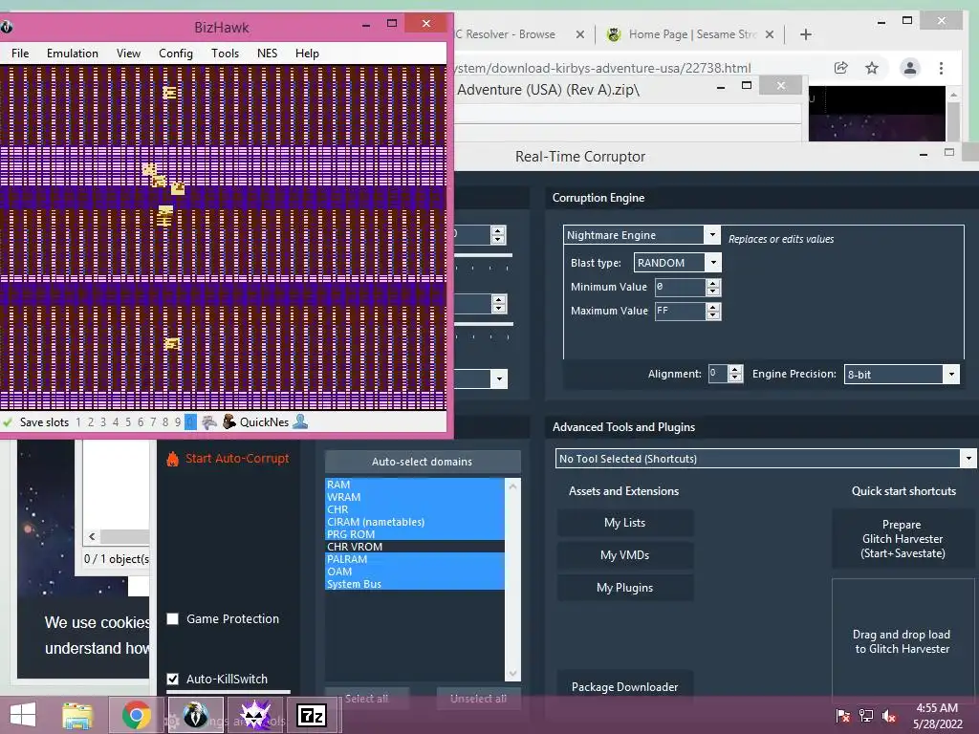Select save slot 6 in BizHawk
This screenshot has height=734, width=979.
141,422
